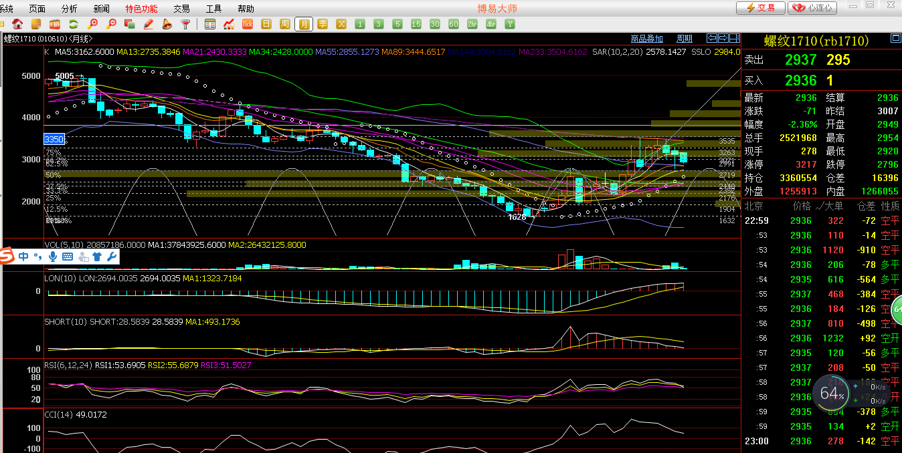Click the 卖出 price 2937
The height and width of the screenshot is (453, 902).
click(800, 60)
